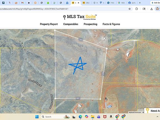
Task: Click the 1085' boundary length label
Action: coord(78,98)
